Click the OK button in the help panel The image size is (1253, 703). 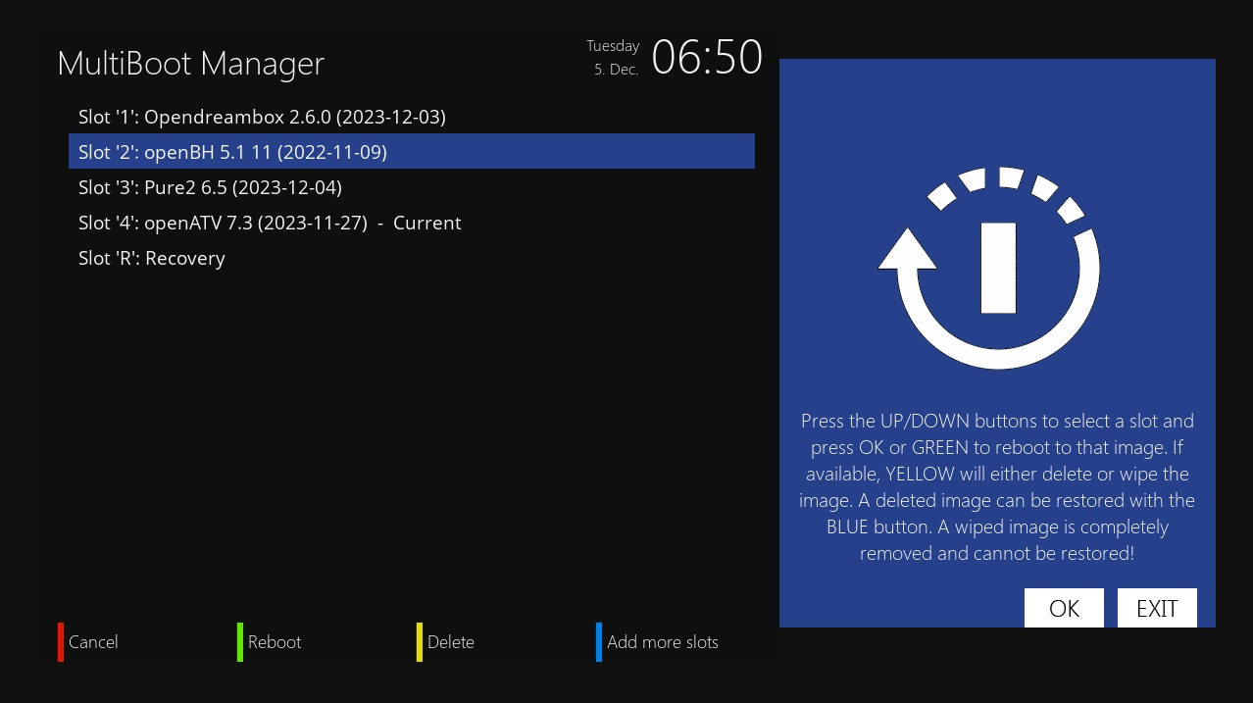[x=1064, y=608]
